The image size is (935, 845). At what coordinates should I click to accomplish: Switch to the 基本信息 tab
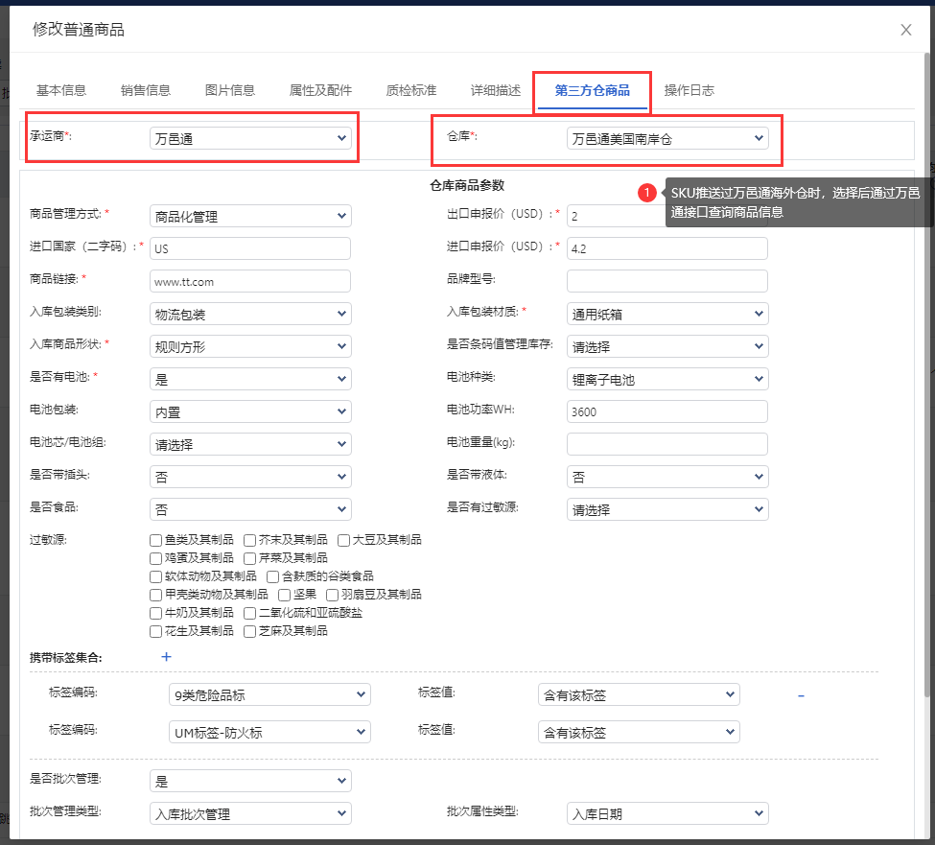pos(61,91)
